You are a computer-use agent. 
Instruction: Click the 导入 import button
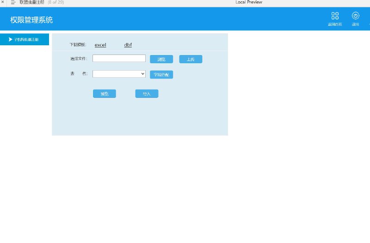click(147, 94)
